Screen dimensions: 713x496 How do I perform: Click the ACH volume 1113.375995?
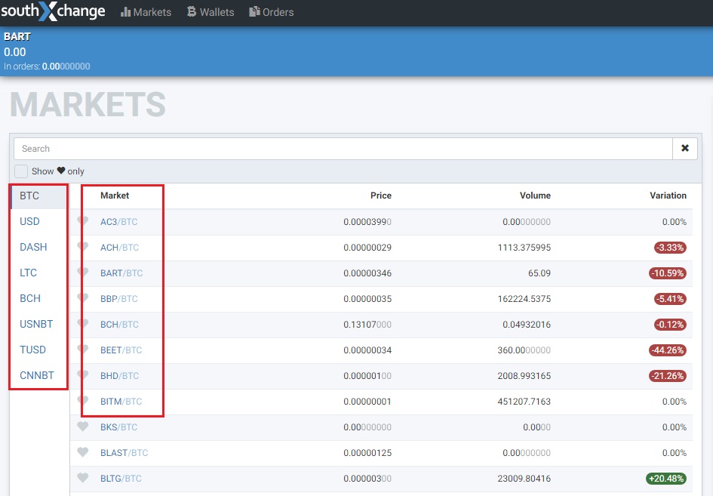[524, 248]
